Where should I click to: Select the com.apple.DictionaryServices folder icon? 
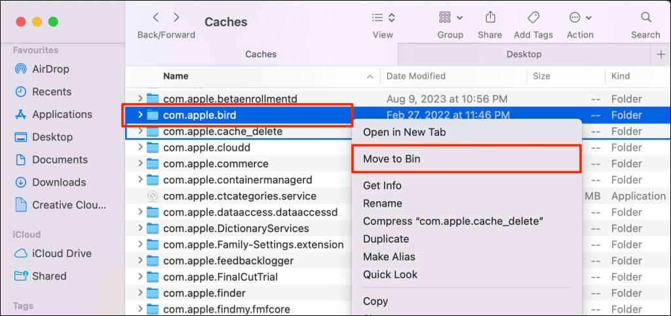pyautogui.click(x=153, y=228)
